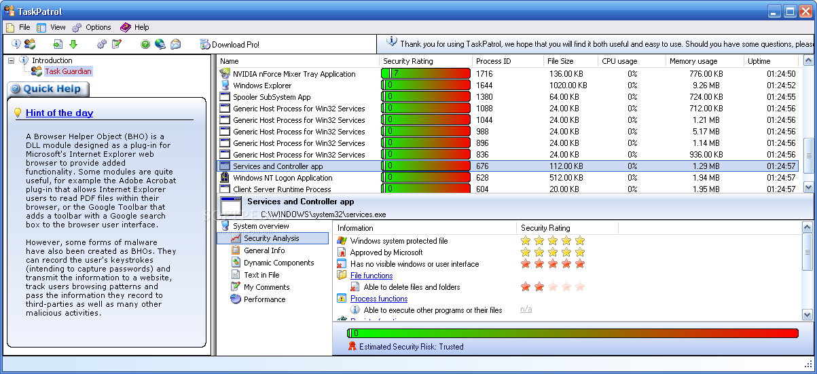Image resolution: width=817 pixels, height=374 pixels.
Task: Select the Generic Host Process with ID 836
Action: click(x=509, y=155)
